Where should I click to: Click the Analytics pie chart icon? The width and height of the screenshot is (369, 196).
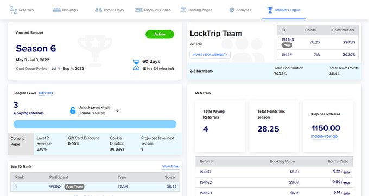point(232,10)
